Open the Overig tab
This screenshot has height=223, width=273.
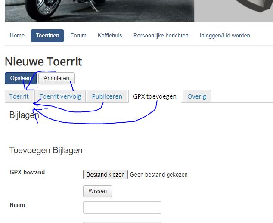[x=197, y=96]
